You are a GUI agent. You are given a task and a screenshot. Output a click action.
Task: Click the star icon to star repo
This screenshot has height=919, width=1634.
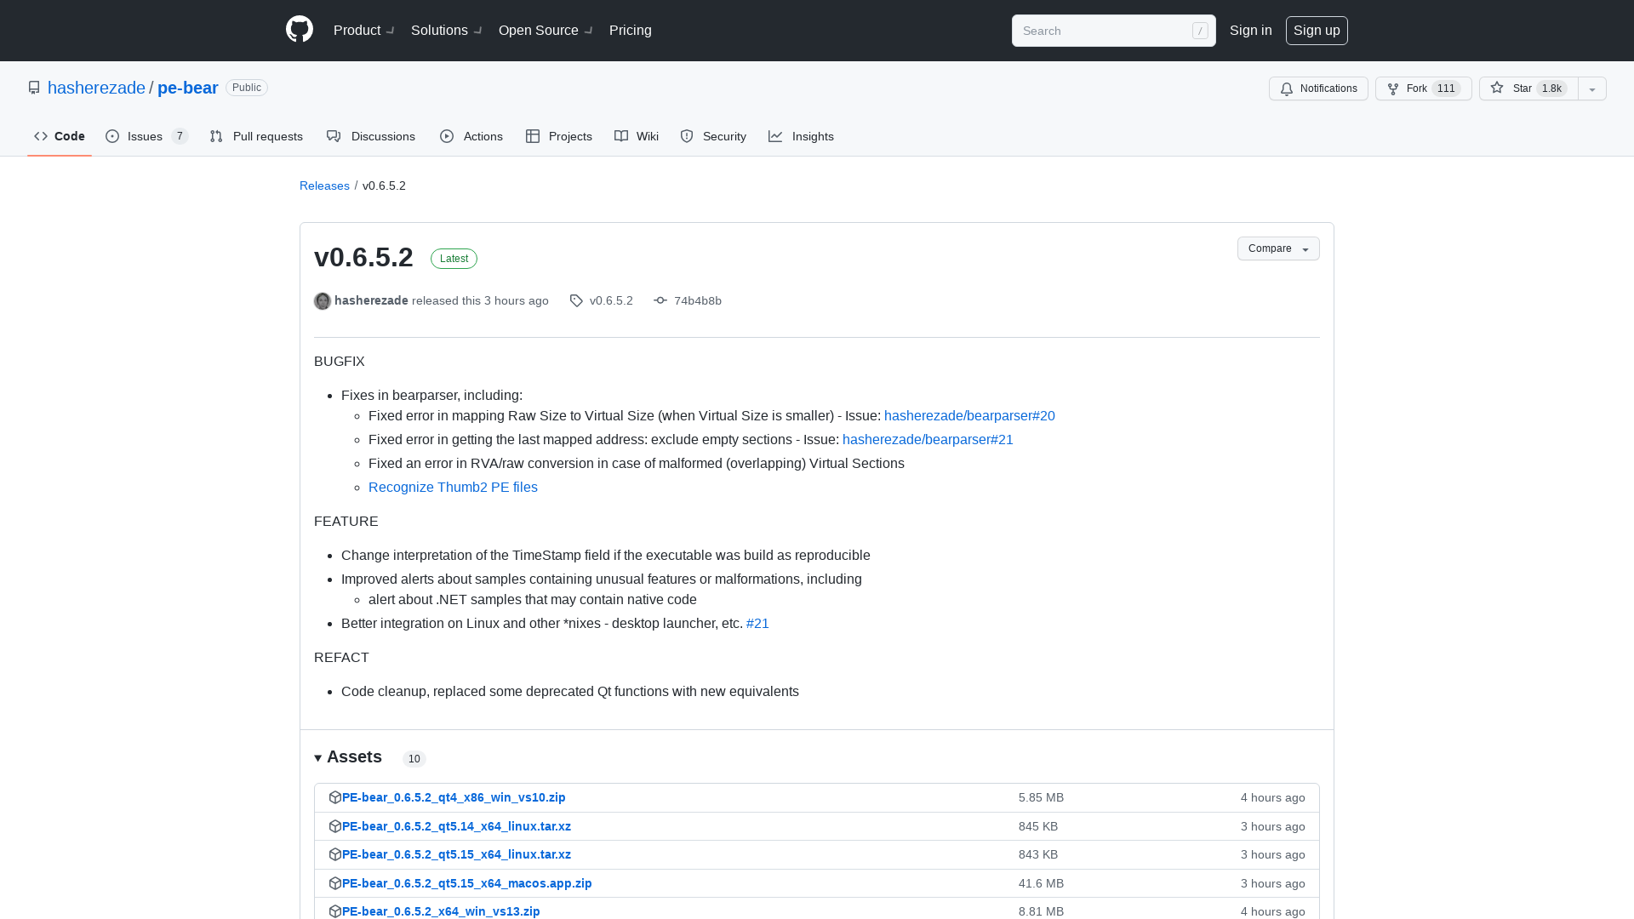[1497, 88]
